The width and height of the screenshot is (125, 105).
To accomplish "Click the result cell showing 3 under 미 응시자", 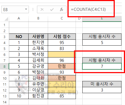I will [102, 90].
